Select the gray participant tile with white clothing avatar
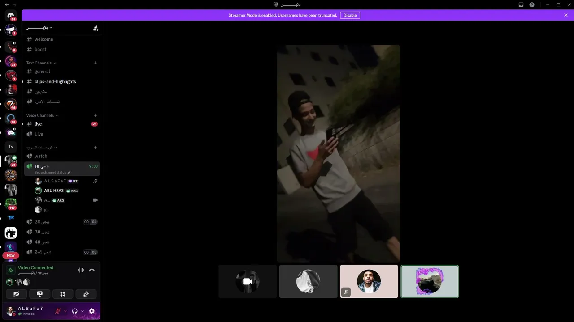The image size is (574, 322). click(308, 281)
